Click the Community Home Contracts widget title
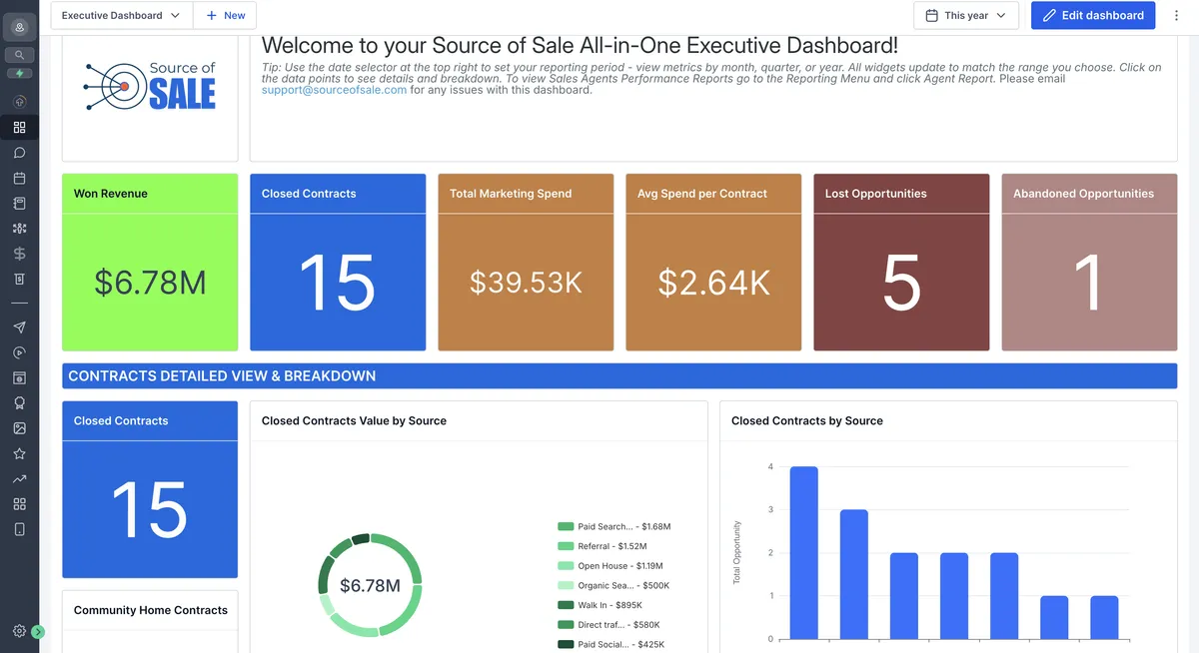The height and width of the screenshot is (653, 1199). tap(151, 610)
